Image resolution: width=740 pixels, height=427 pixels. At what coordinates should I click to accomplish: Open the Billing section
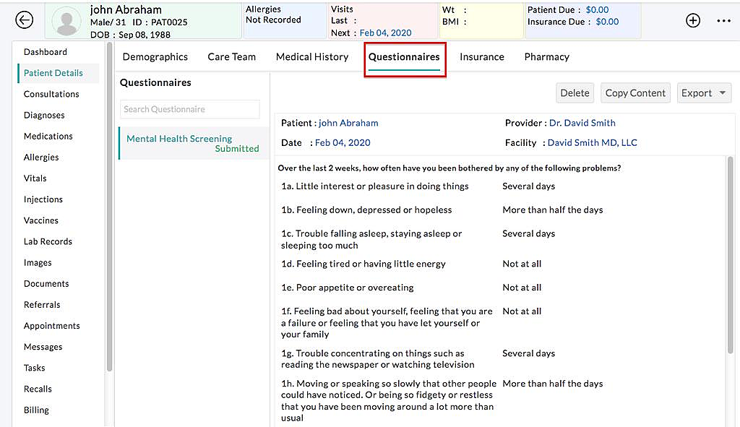tap(36, 410)
